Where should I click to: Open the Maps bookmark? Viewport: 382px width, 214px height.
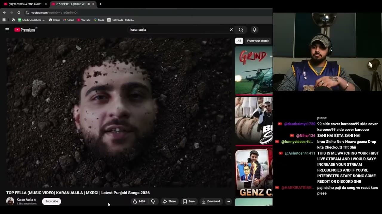pos(99,20)
